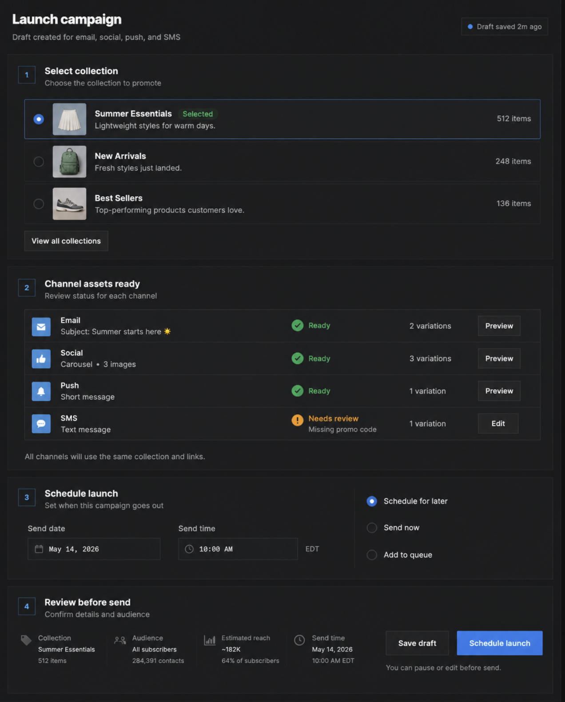Preview the Email channel assets
565x702 pixels.
499,326
